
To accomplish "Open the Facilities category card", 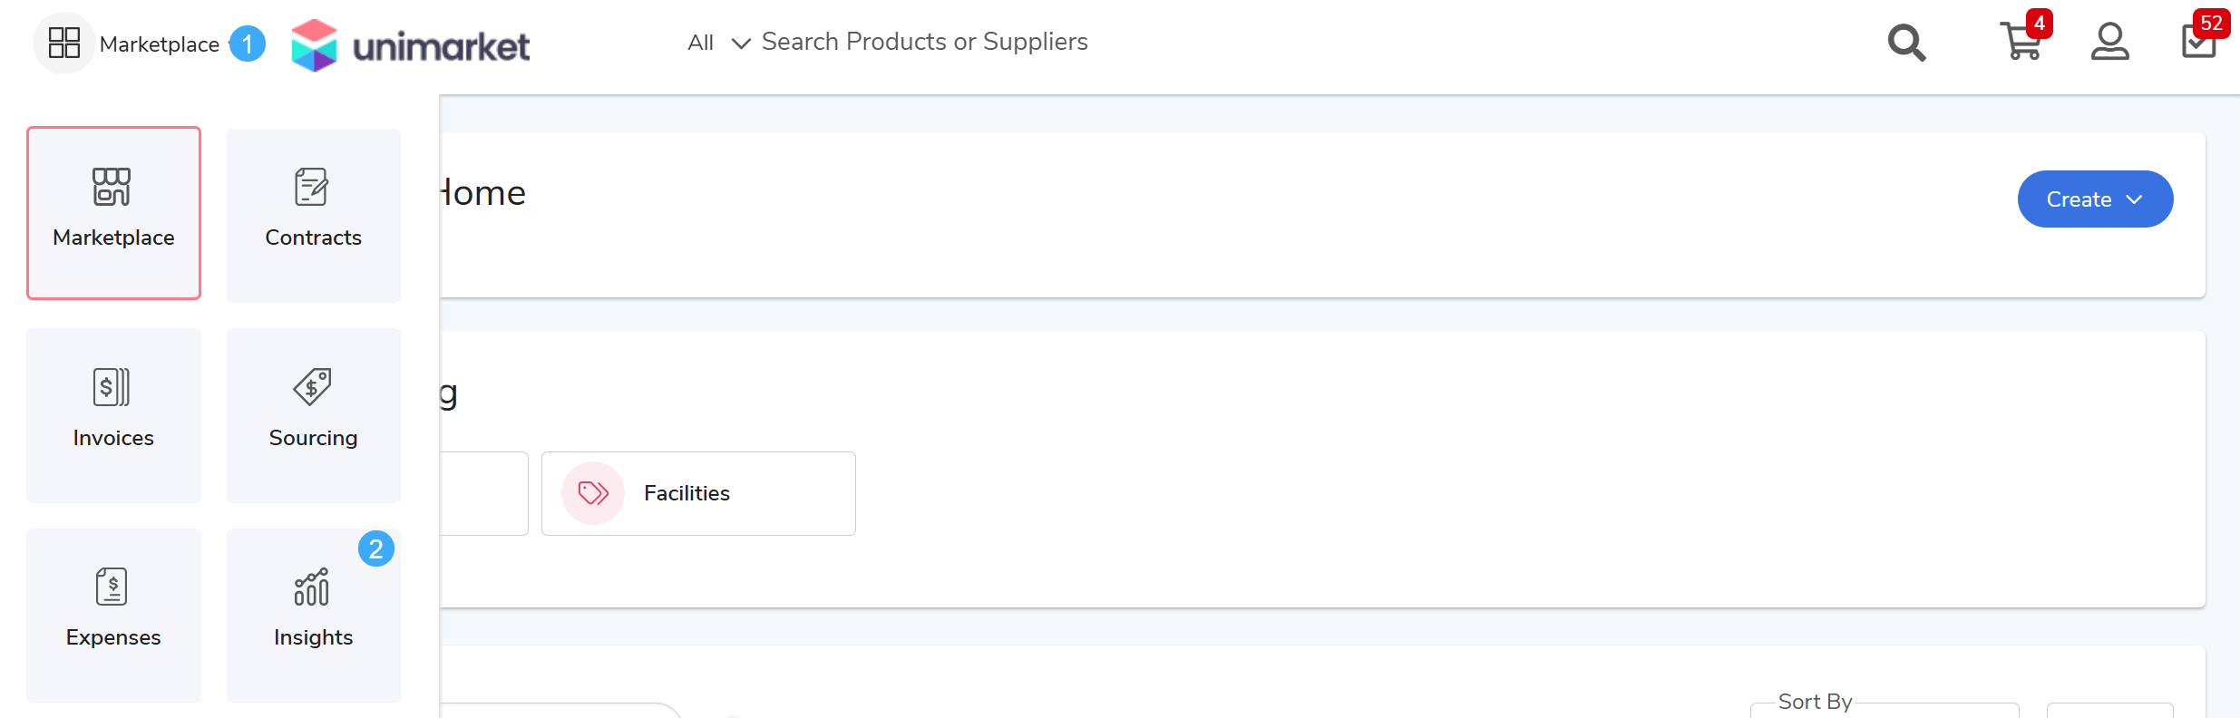I will (698, 493).
